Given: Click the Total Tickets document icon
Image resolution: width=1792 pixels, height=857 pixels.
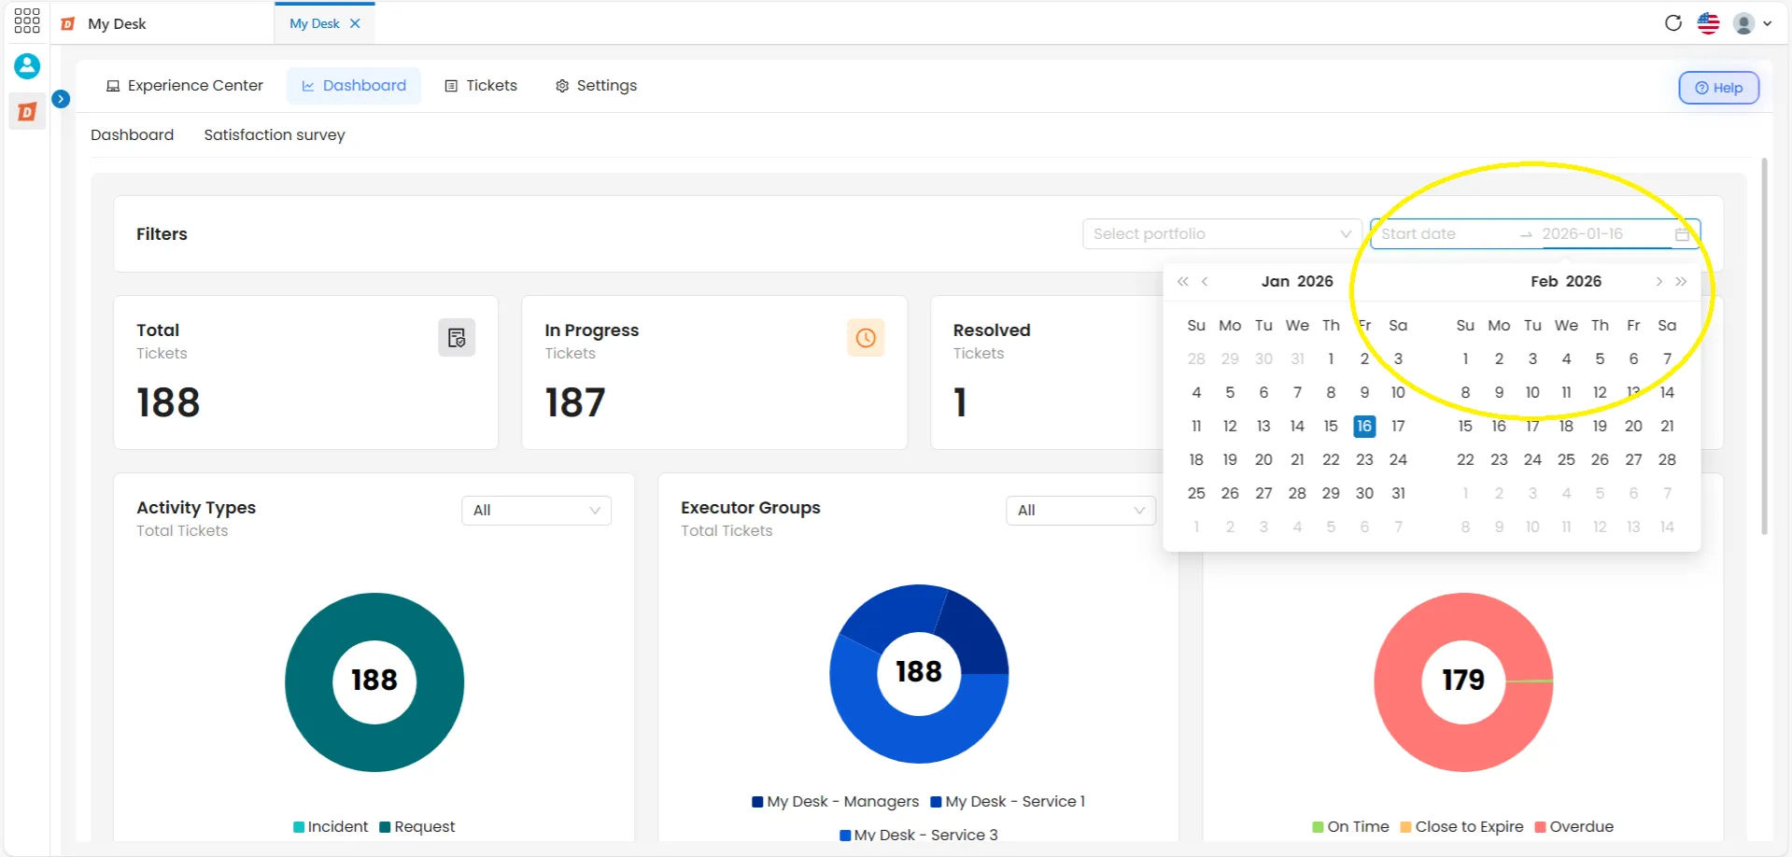Looking at the screenshot, I should click(457, 338).
